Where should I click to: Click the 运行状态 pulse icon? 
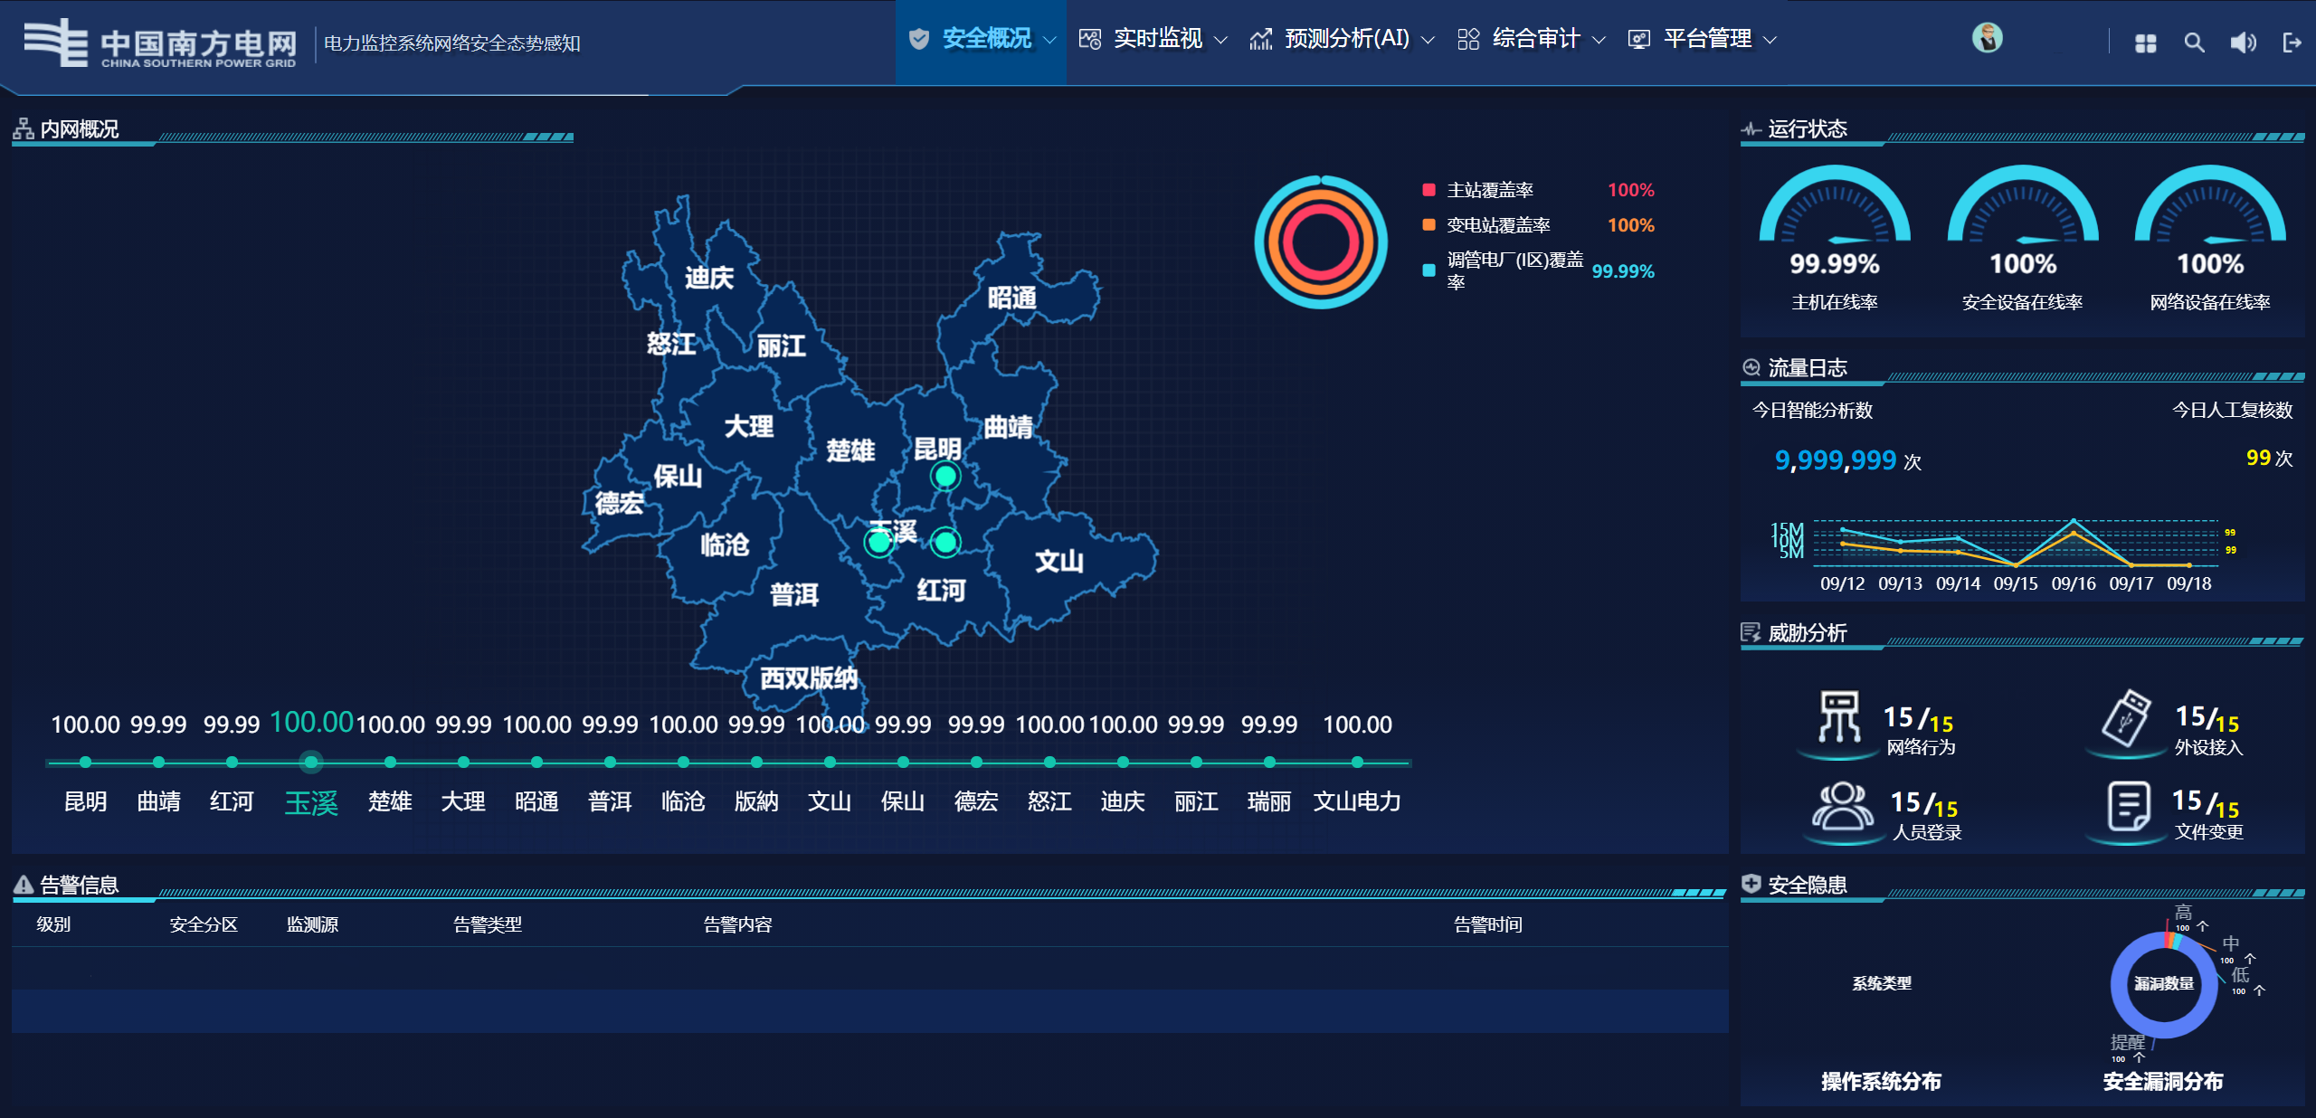[1751, 129]
